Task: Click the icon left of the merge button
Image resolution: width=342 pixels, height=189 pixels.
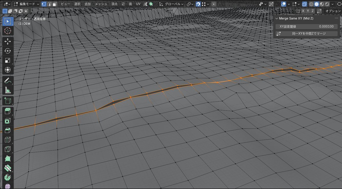Action: tap(278, 34)
